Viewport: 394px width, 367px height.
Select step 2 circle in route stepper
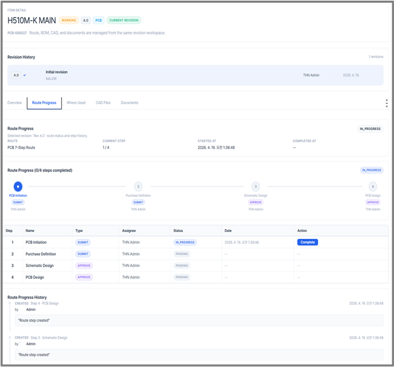[138, 187]
